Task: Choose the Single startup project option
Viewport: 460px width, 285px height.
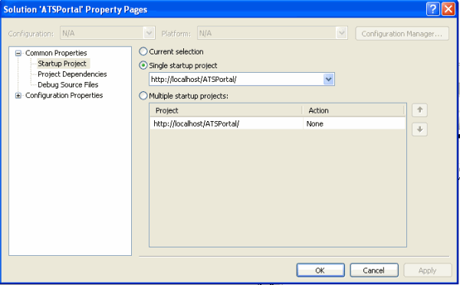Action: pos(143,65)
